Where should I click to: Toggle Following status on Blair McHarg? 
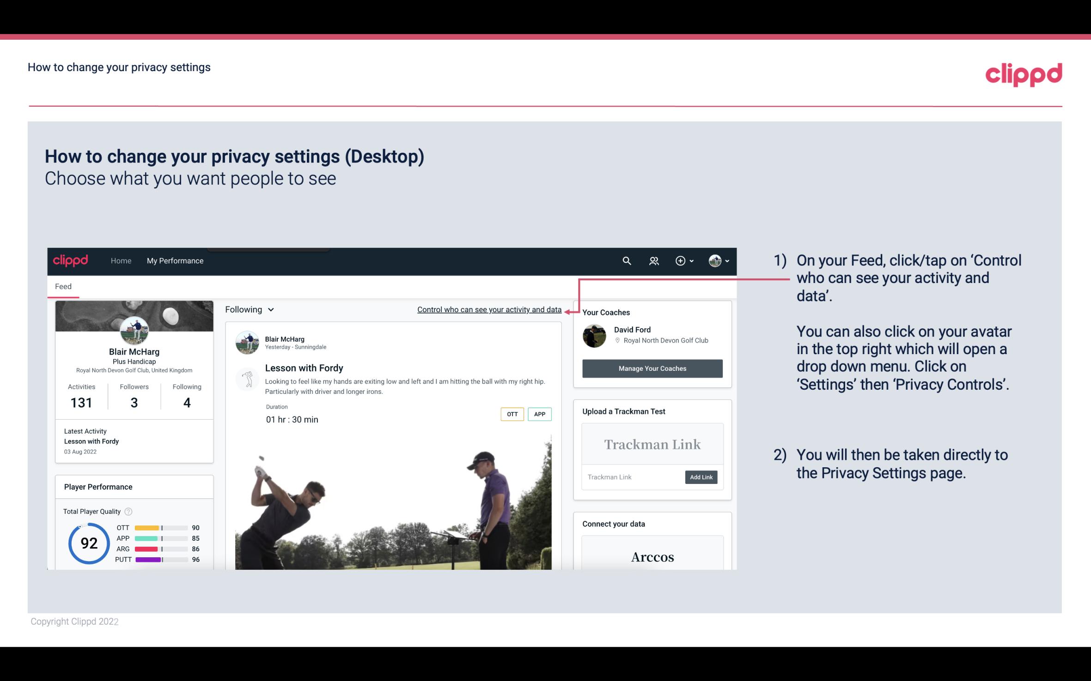tap(248, 309)
